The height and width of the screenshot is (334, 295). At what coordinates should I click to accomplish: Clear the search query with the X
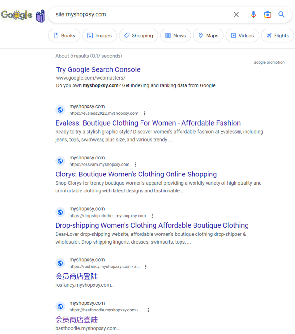[x=236, y=14]
